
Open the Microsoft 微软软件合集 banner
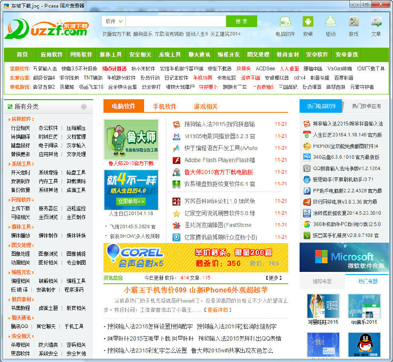coord(344,258)
